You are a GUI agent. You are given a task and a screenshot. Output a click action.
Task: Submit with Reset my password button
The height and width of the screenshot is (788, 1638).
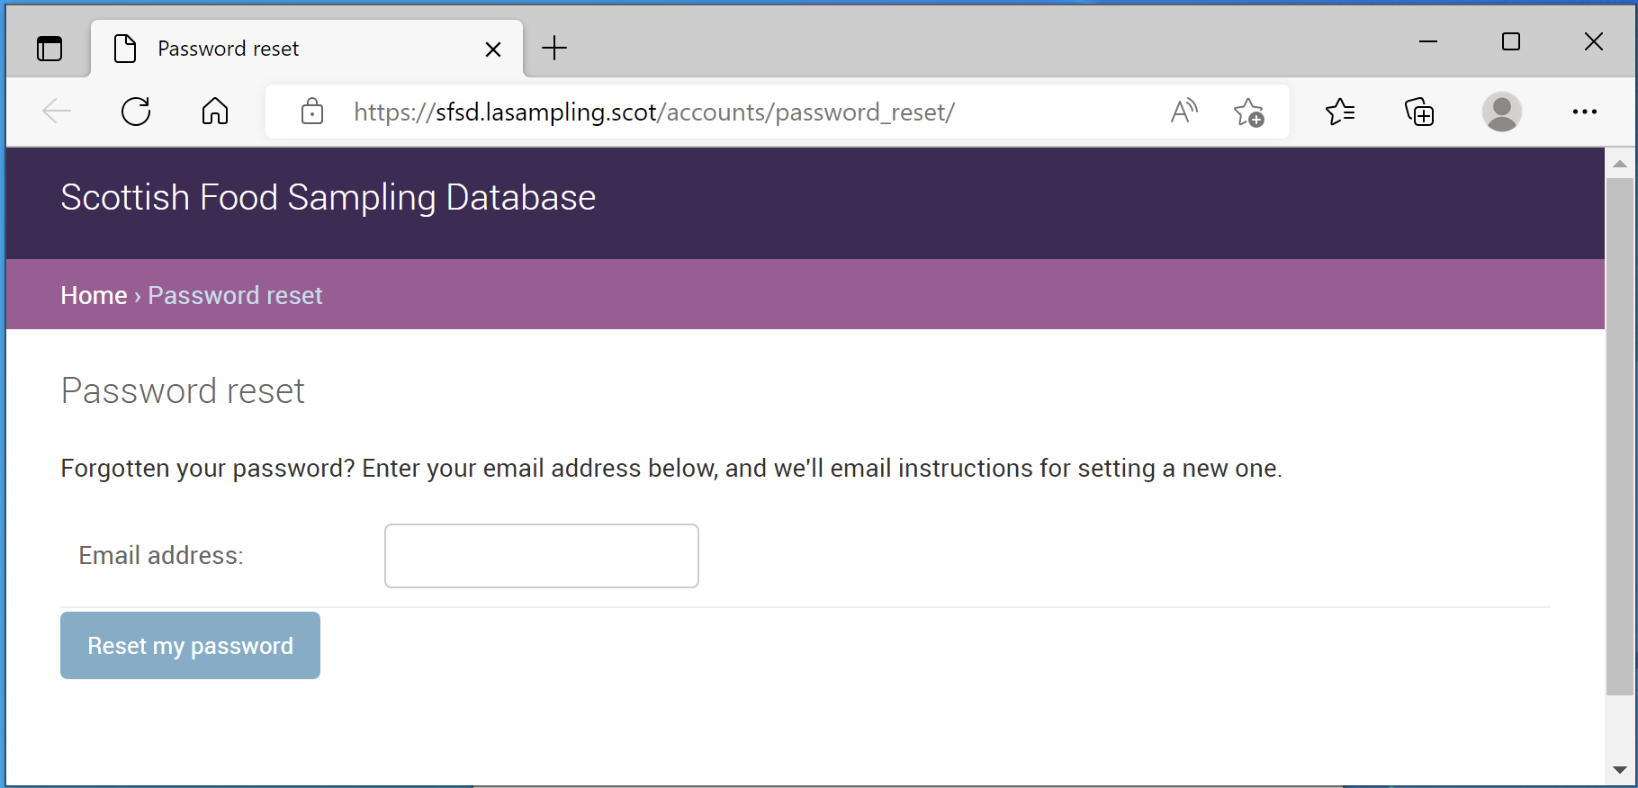click(x=190, y=646)
